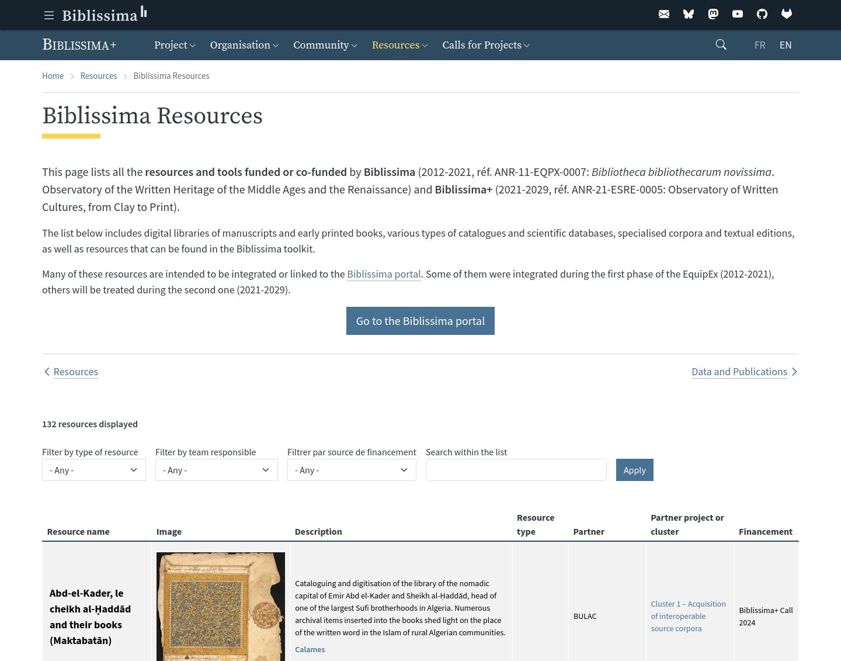
Task: Click the Image column header
Action: click(x=169, y=532)
